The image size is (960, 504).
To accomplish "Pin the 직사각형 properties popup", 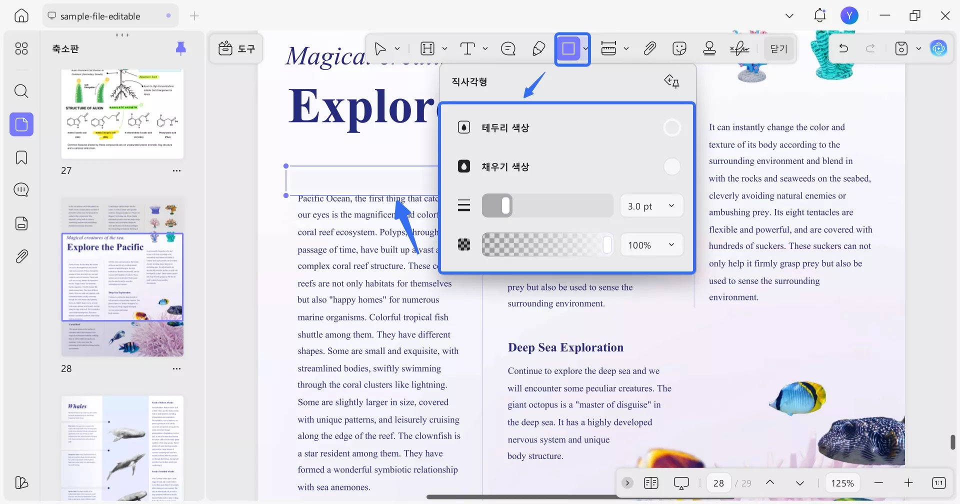I will (671, 81).
